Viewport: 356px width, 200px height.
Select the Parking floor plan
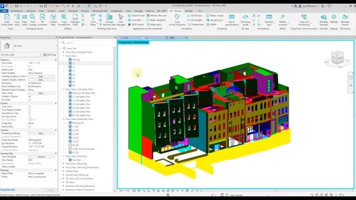76,59
